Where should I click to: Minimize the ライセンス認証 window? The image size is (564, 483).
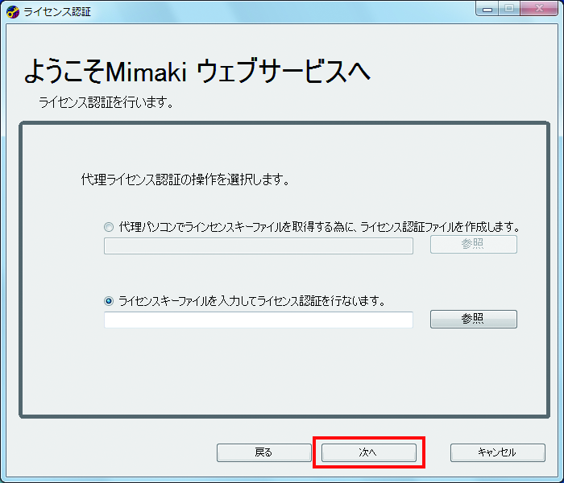487,9
